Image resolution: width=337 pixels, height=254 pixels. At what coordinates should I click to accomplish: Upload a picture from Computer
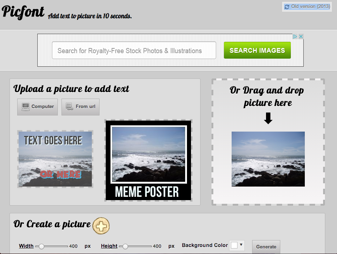(x=37, y=107)
